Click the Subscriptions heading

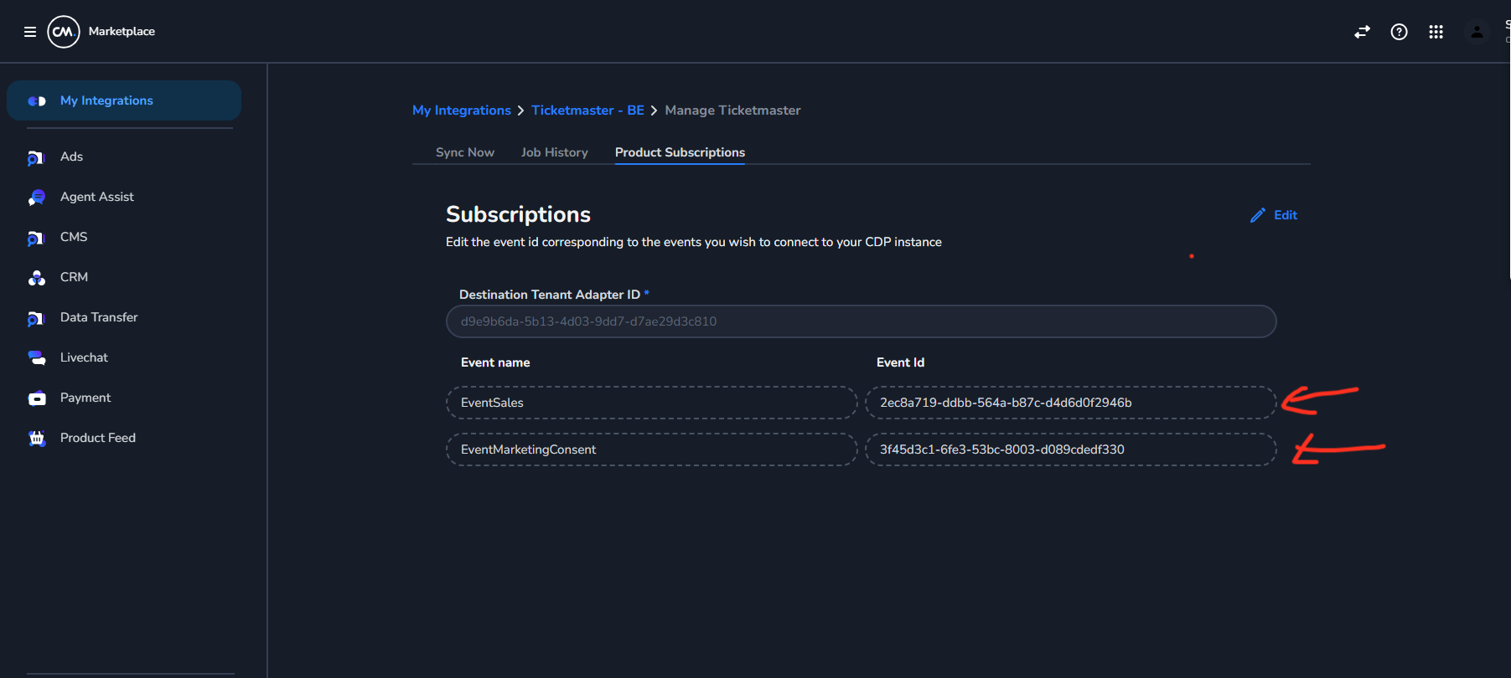(x=518, y=214)
